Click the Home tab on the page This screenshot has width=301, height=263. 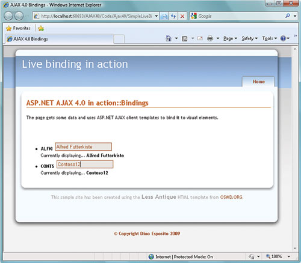258,82
